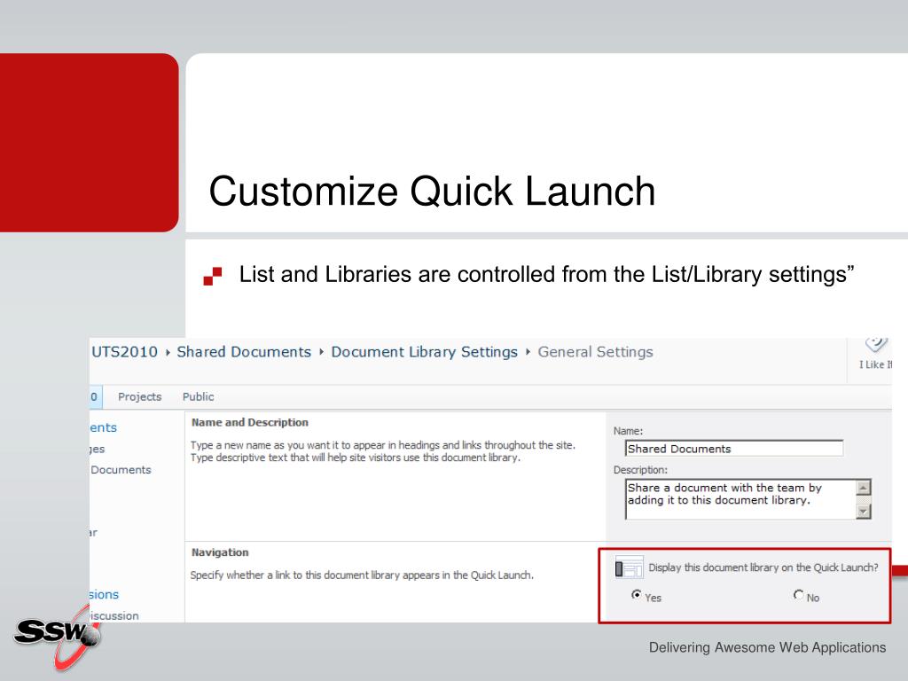Click the Name: label

coord(629,431)
